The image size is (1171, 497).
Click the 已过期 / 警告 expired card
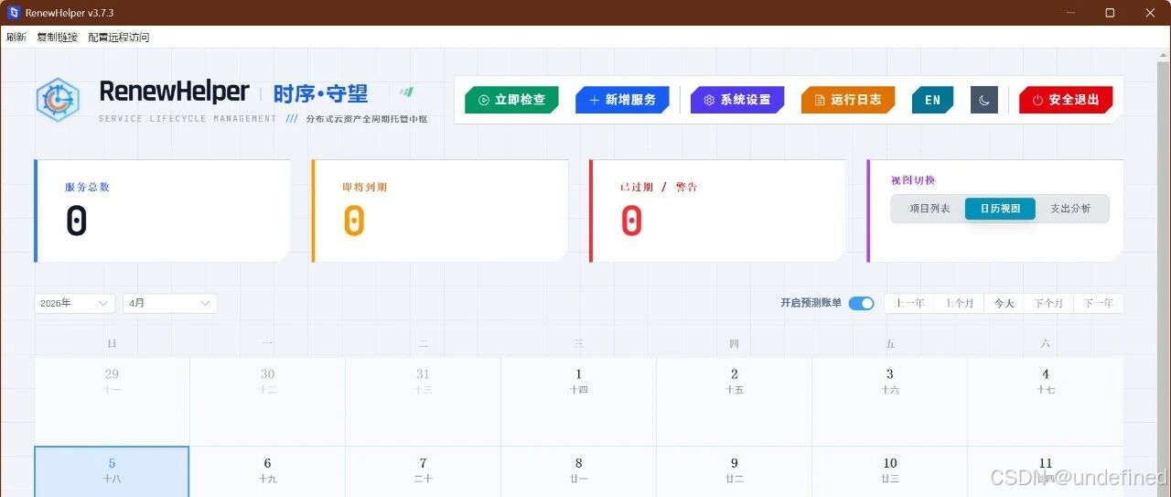(x=717, y=211)
